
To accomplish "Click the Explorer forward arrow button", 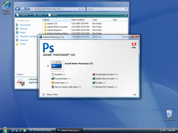I will point(22,9).
